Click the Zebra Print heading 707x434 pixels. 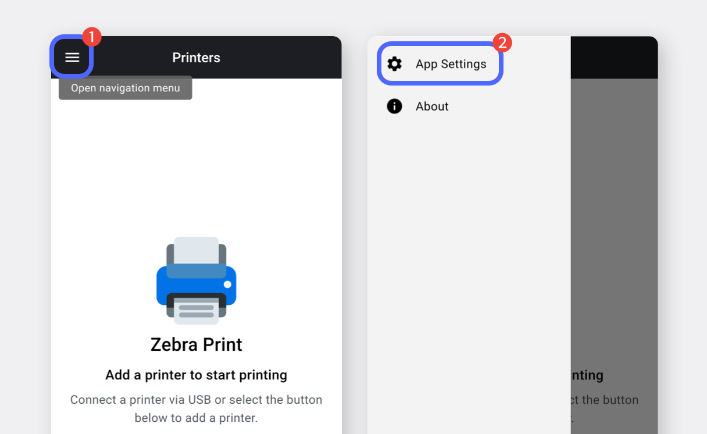click(196, 344)
